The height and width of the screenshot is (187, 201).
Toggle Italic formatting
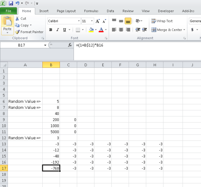point(57,30)
